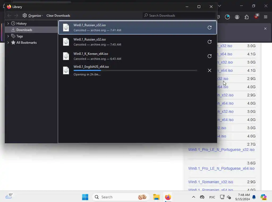The image size is (272, 202).
Task: Open the Pocket shield icon in Firefox toolbar
Action: [x=218, y=17]
